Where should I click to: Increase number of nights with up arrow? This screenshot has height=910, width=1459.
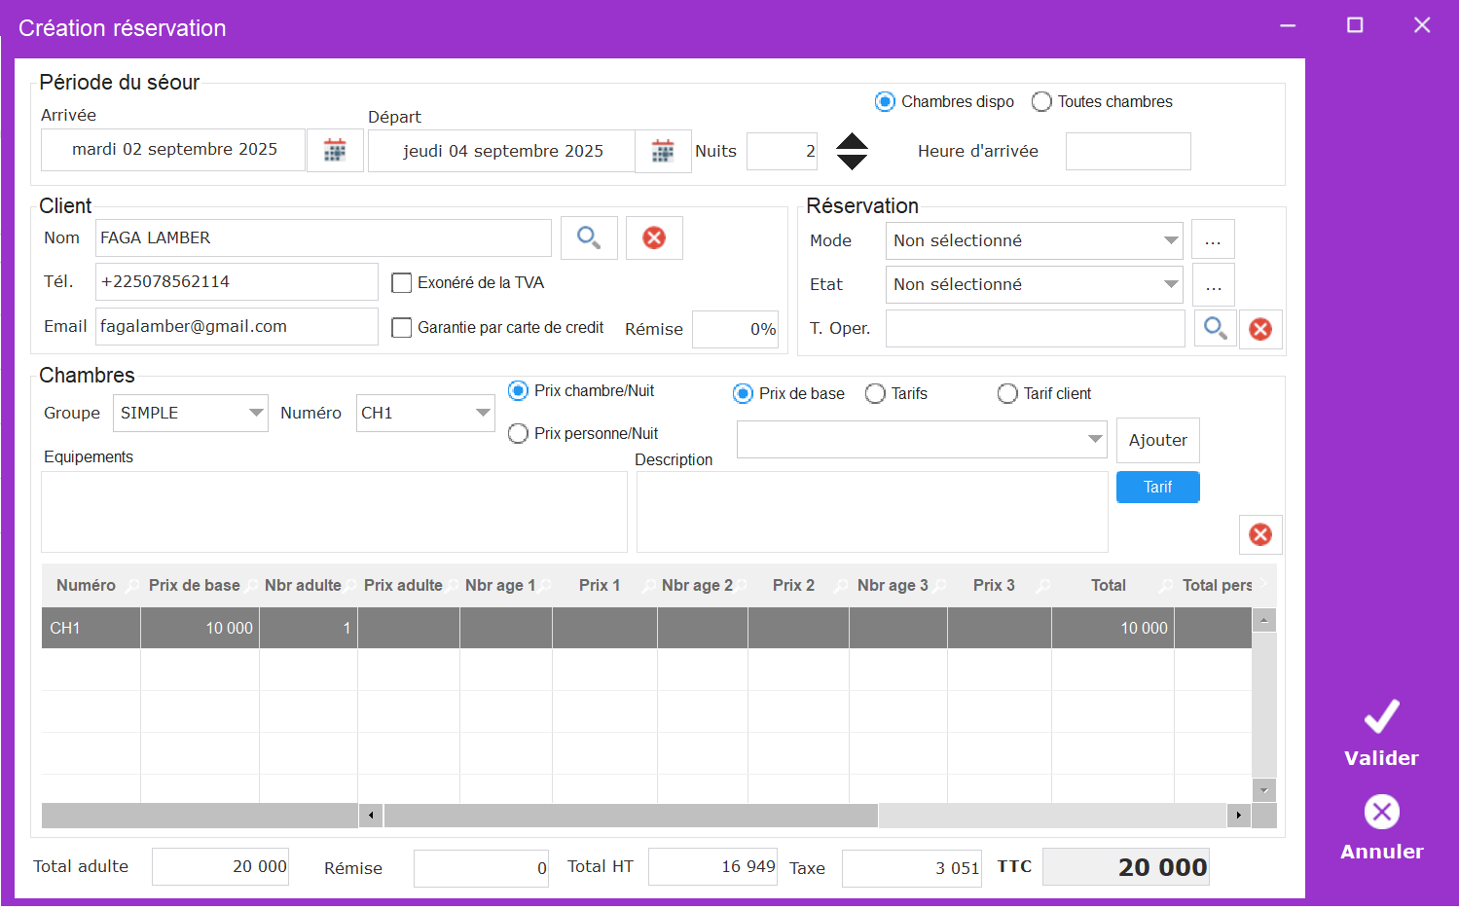pos(852,141)
